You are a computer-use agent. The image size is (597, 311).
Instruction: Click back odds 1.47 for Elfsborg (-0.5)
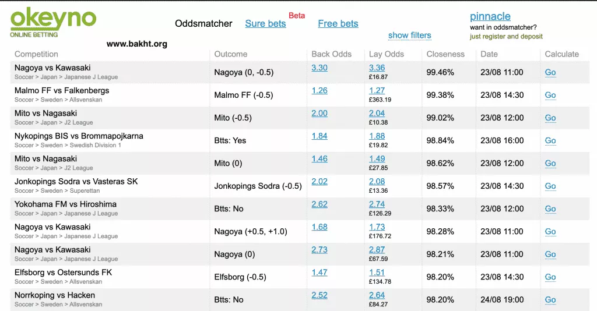coord(319,273)
